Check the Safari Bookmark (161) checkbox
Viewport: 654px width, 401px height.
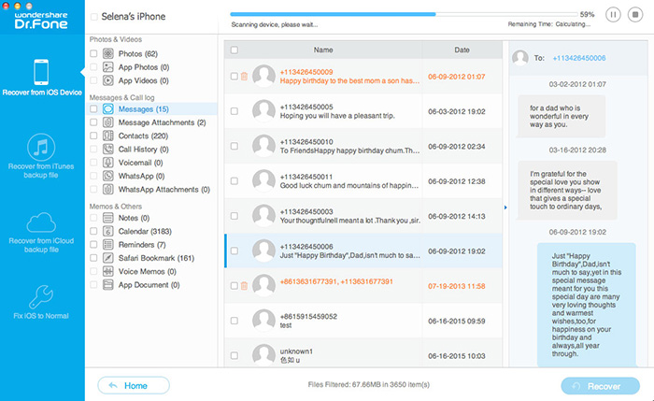coord(93,258)
